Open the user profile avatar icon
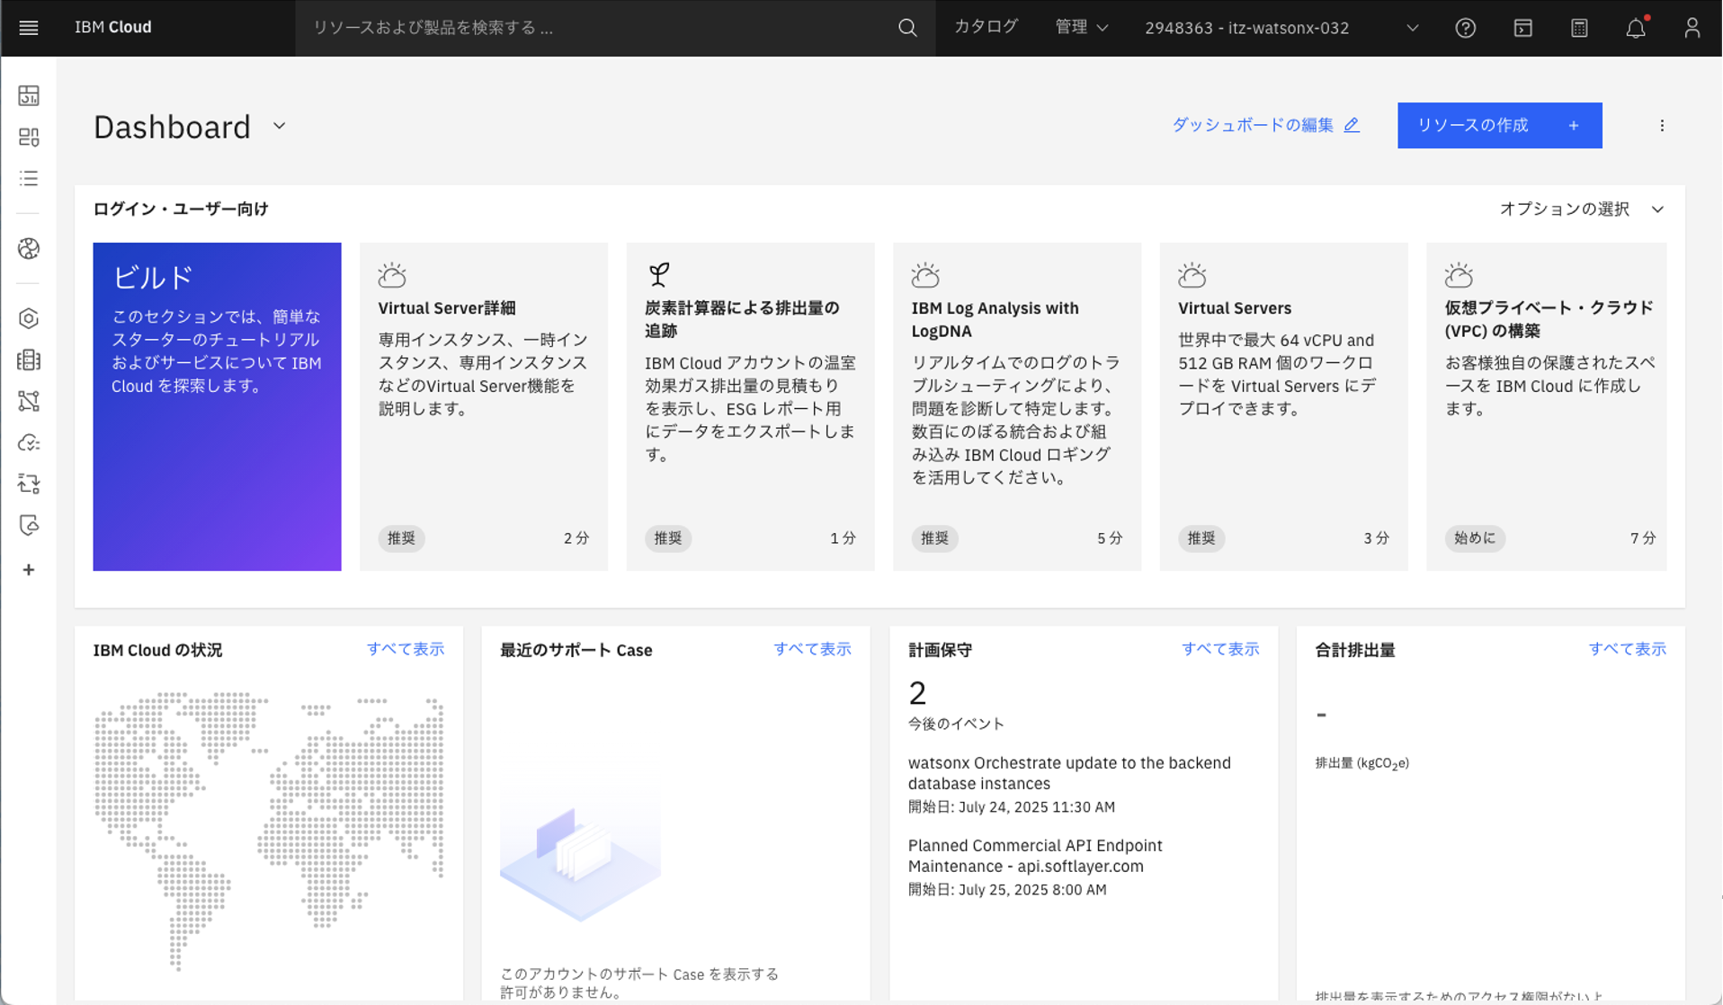 (x=1692, y=28)
